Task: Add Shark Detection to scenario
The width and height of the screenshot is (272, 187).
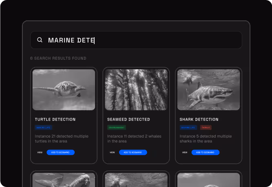Action: pos(206,152)
